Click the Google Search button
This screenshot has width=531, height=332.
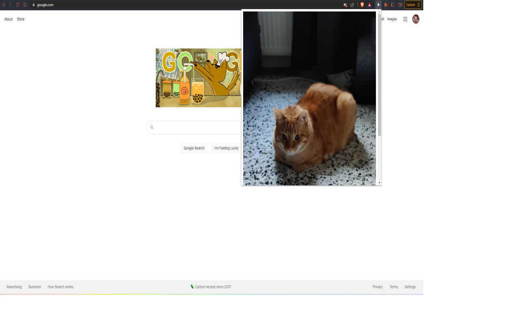[194, 148]
